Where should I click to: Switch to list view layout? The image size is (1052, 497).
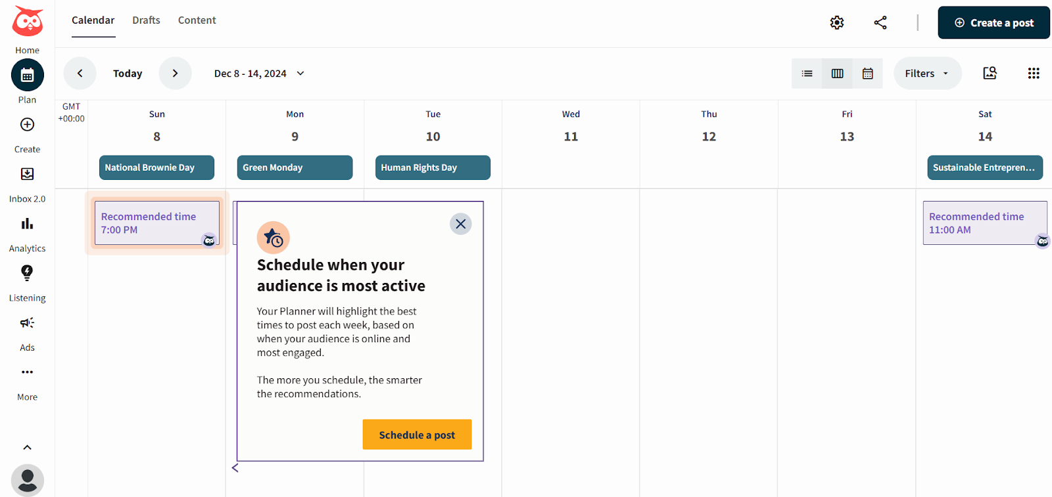click(806, 73)
